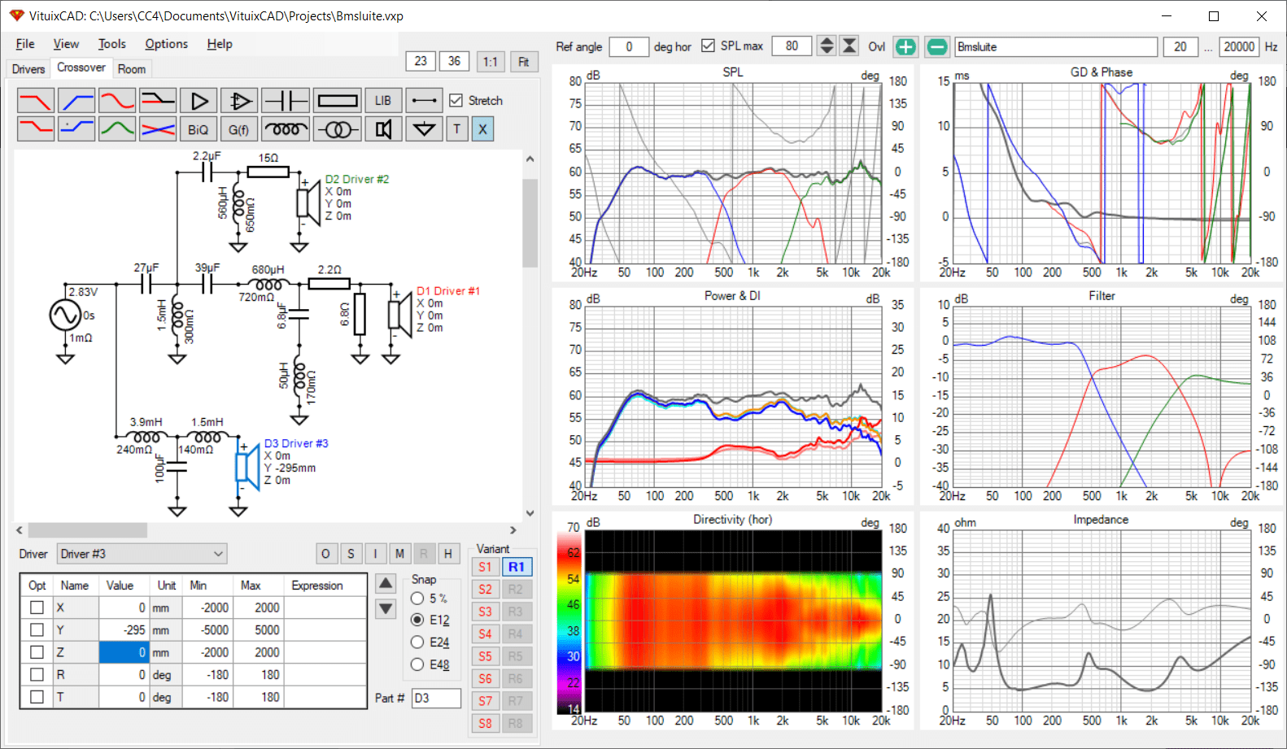
Task: Select the wire connection tool
Action: coord(424,101)
